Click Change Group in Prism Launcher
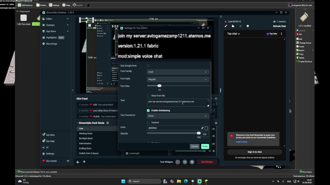This screenshot has width=330, height=185. [304, 43]
